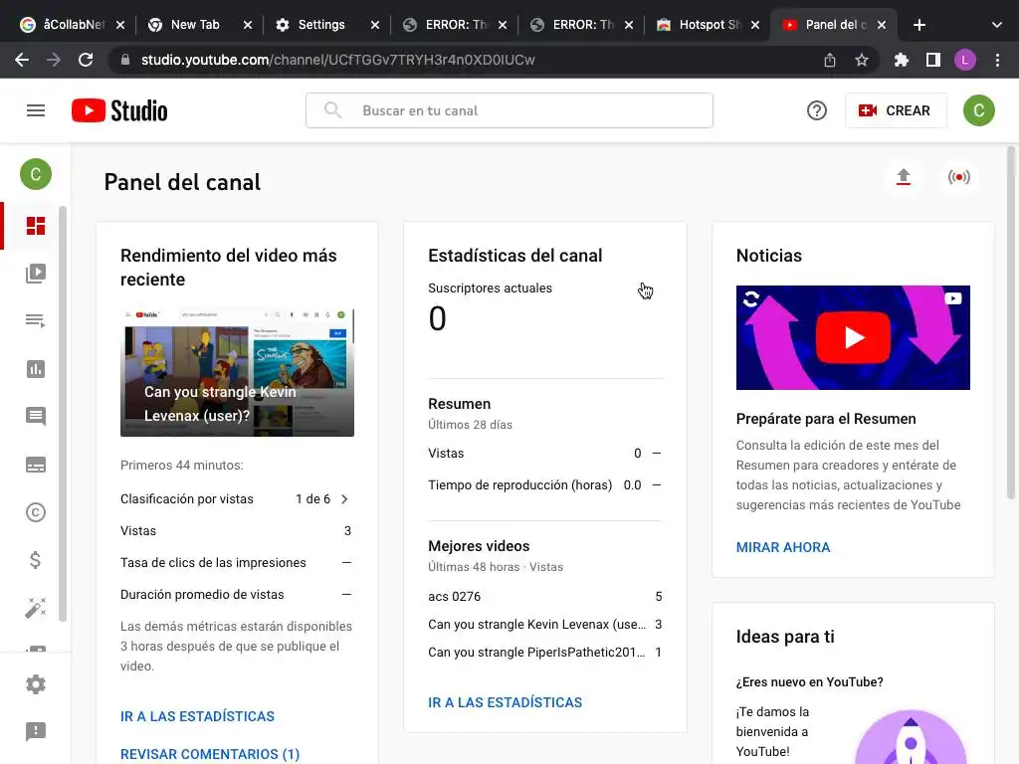Click the CREAR button
1019x764 pixels.
pyautogui.click(x=896, y=111)
